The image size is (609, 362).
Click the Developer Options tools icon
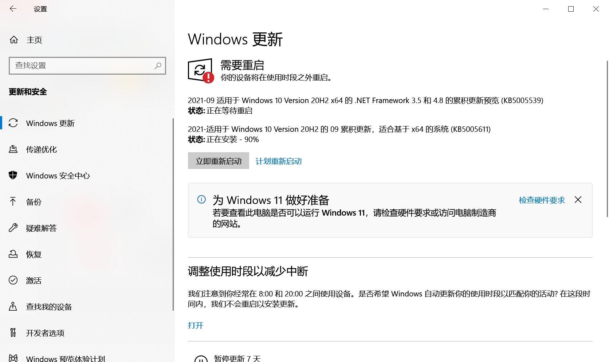pos(13,333)
